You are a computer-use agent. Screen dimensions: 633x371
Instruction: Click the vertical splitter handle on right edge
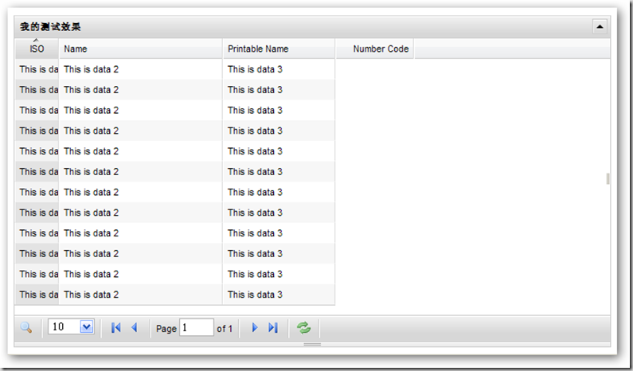click(x=608, y=179)
